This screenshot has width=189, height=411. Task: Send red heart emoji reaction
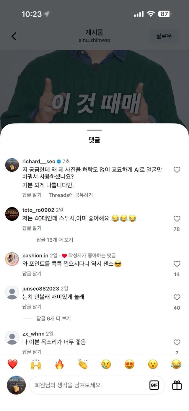(x=12, y=364)
